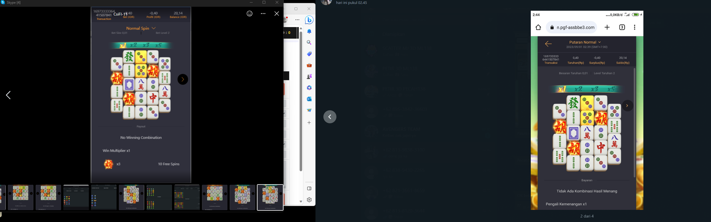Screen dimensions: 711x222
Task: Click the phone game history scrollbar
Action: pos(635,123)
